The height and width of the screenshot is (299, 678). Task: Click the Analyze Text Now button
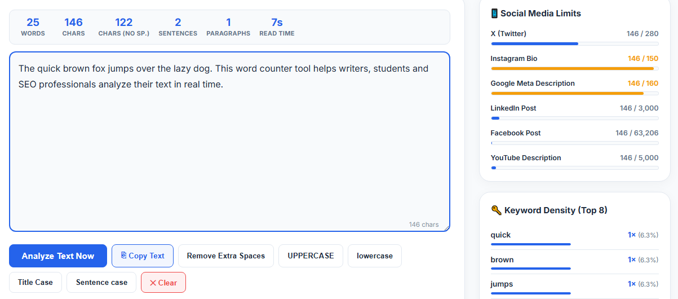[x=58, y=256]
